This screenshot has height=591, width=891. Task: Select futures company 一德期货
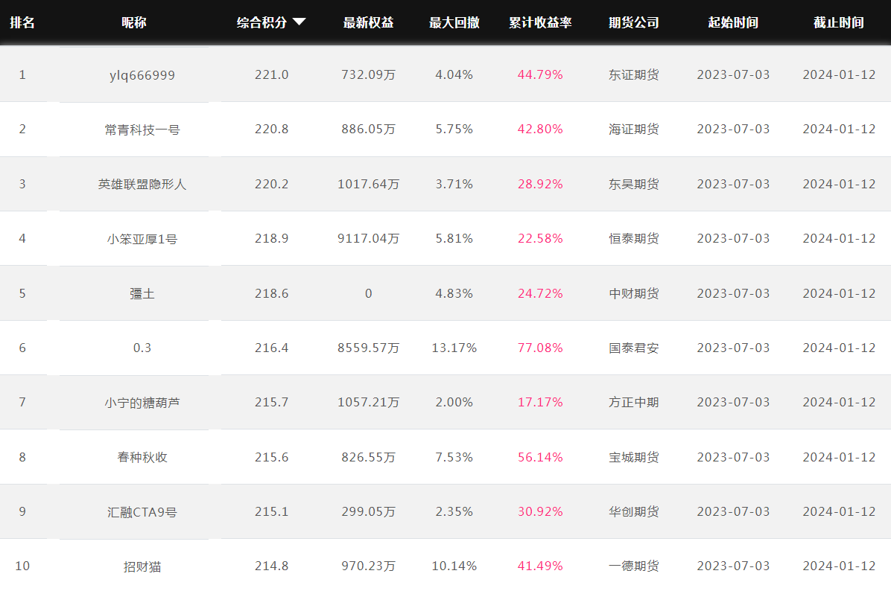coord(633,566)
